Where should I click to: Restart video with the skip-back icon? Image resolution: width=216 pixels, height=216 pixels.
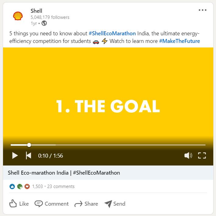28,155
